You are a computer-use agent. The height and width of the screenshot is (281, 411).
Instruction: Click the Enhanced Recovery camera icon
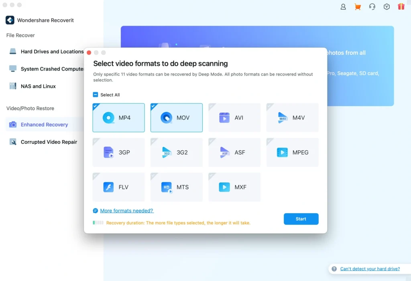tap(13, 124)
